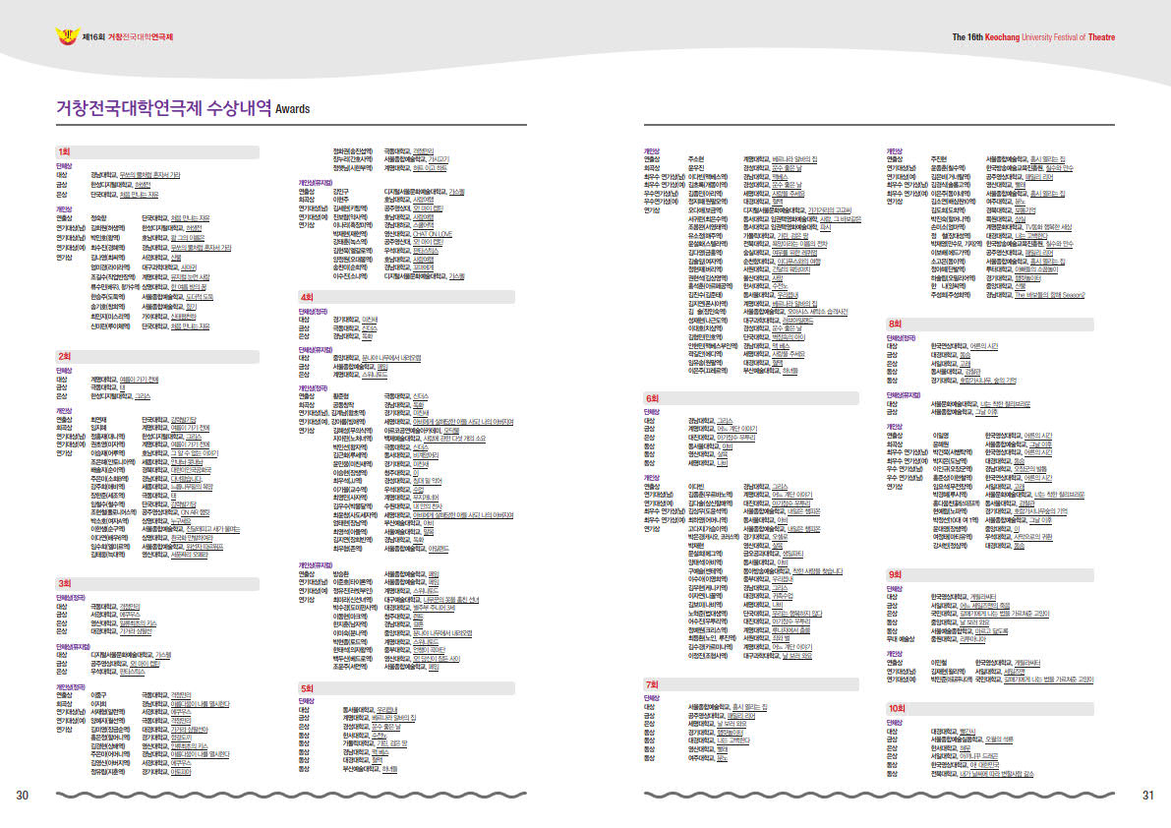Click the '제16회 거창전국대학연극제' header title
Viewport: 1171px width, 828px height.
(x=128, y=37)
